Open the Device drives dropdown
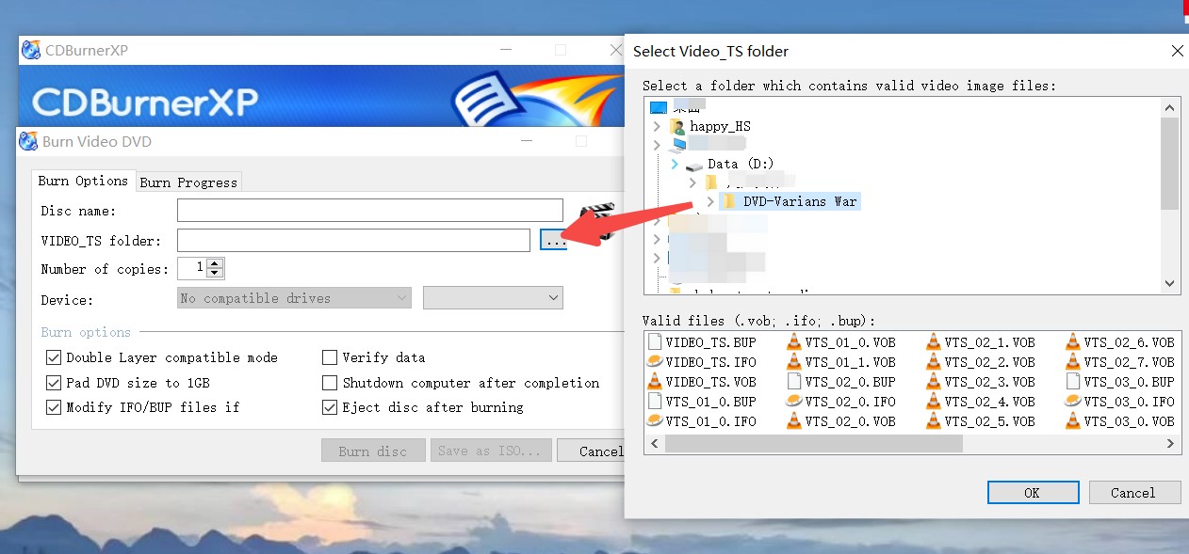This screenshot has width=1189, height=554. (x=295, y=298)
